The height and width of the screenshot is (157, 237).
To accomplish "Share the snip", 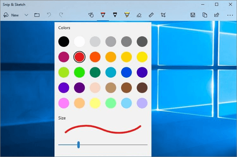I will point(217,15).
